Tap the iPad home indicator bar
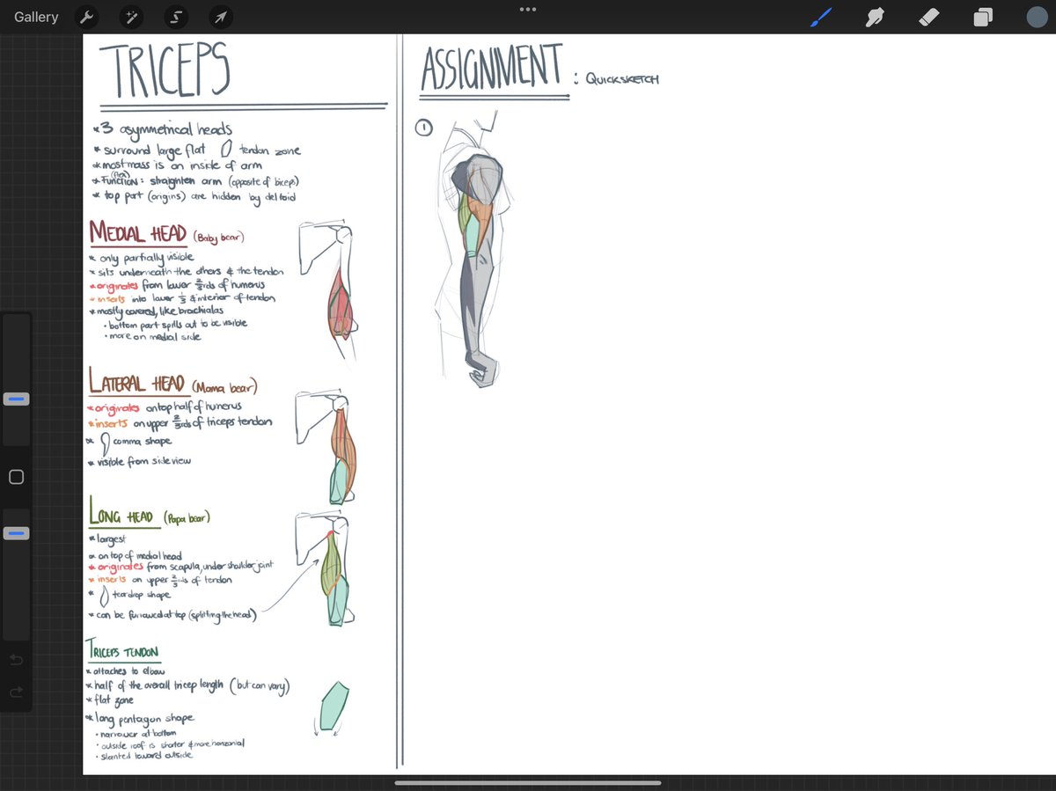Image resolution: width=1056 pixels, height=791 pixels. pos(528,782)
